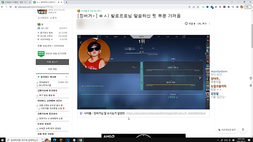Open a new tab with plus button
253x142 pixels.
(66, 2)
